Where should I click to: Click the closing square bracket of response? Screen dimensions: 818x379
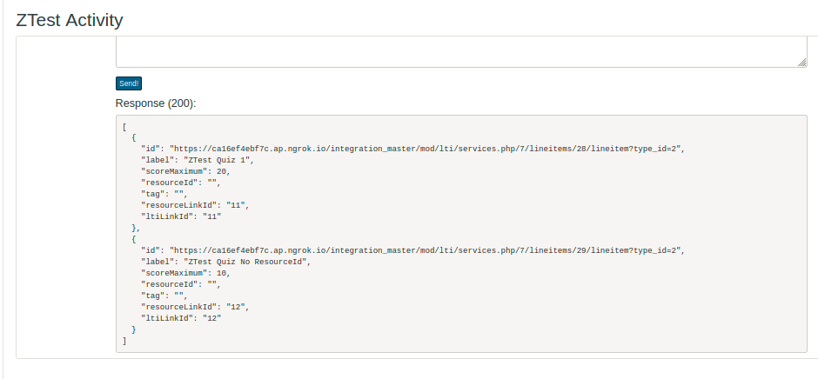[124, 341]
